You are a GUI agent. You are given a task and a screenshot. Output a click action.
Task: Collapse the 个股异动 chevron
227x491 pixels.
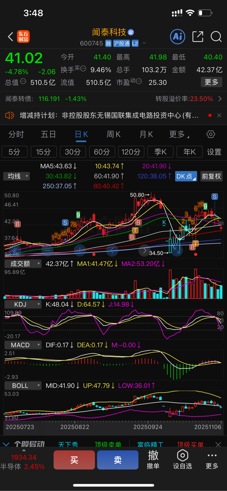coord(6,444)
